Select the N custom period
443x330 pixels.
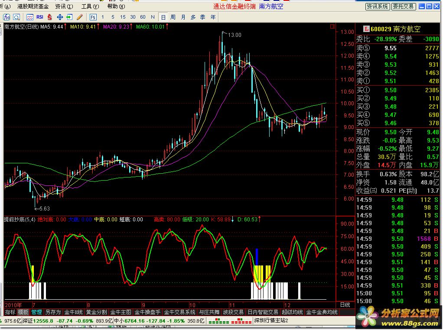pyautogui.click(x=153, y=17)
